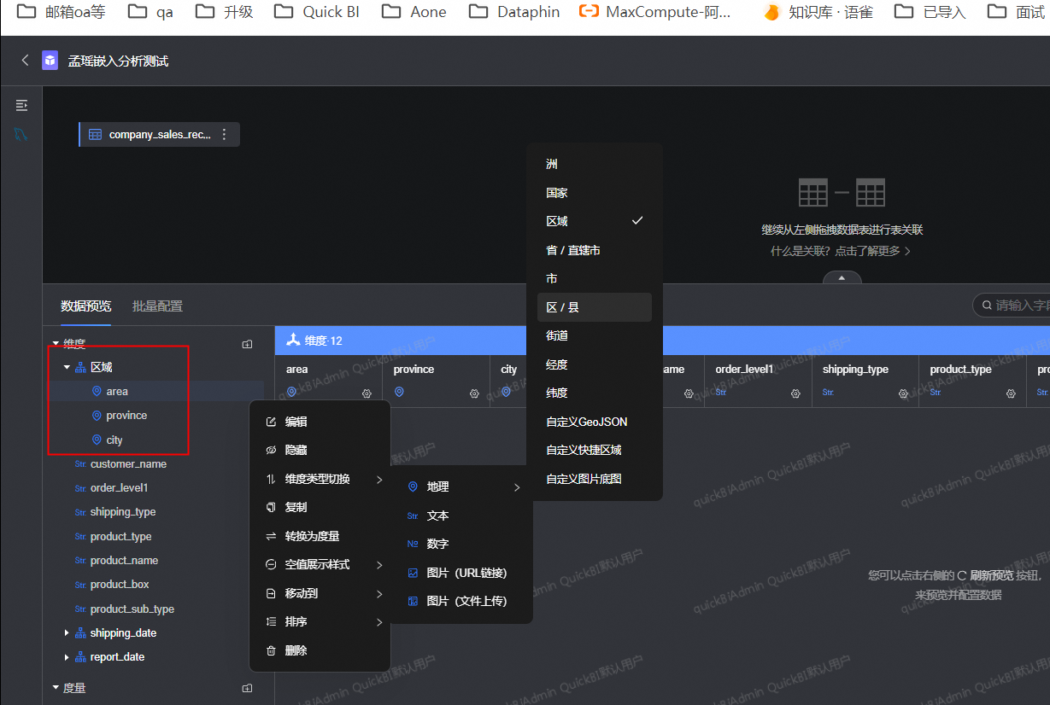Click the back arrow beside the dataset title

pos(25,60)
